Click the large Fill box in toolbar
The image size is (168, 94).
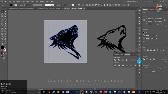point(2,48)
